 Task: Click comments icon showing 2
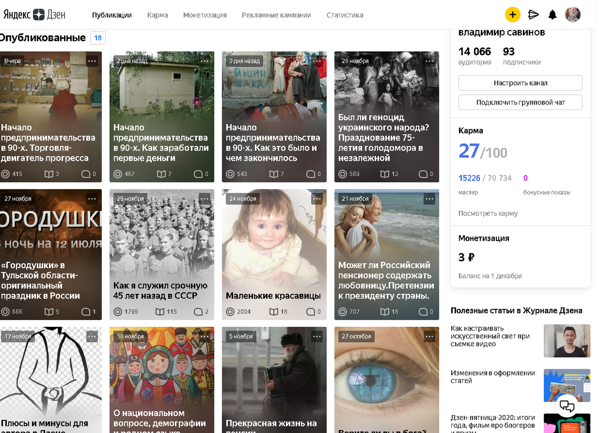point(198,312)
